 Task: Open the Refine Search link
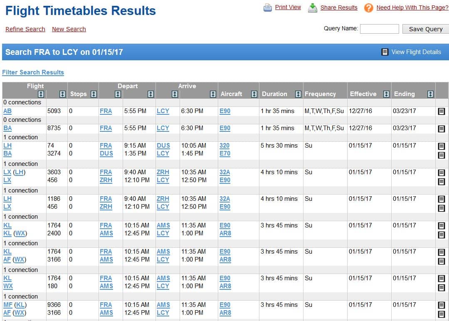point(25,29)
